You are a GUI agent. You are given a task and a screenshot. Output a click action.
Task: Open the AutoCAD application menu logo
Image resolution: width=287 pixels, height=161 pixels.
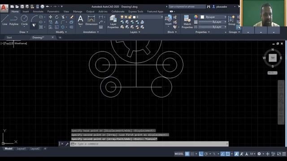[x=4, y=8]
